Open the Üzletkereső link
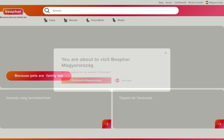 [180, 2]
